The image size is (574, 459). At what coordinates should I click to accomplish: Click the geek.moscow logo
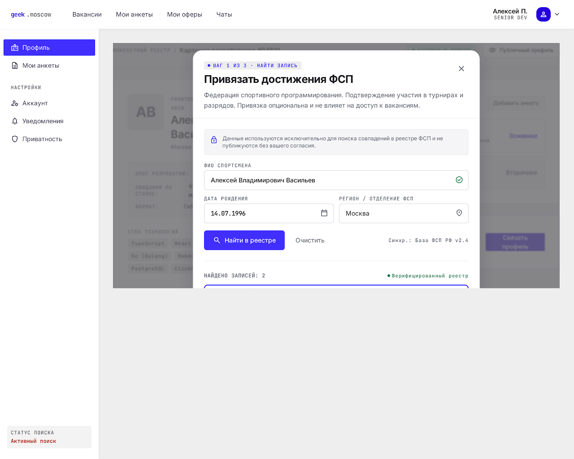click(x=31, y=14)
